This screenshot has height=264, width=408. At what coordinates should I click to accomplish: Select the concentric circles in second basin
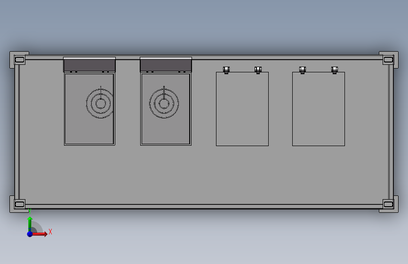point(164,103)
